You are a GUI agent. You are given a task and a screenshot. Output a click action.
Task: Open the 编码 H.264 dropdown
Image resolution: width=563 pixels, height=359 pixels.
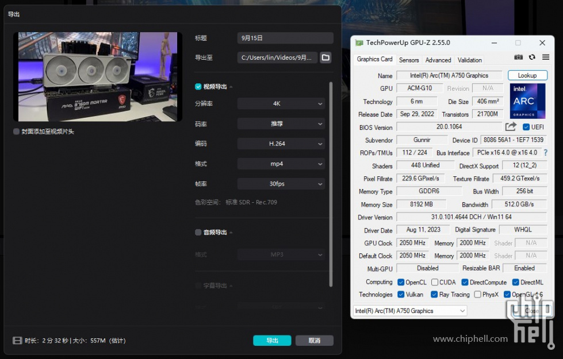(281, 144)
